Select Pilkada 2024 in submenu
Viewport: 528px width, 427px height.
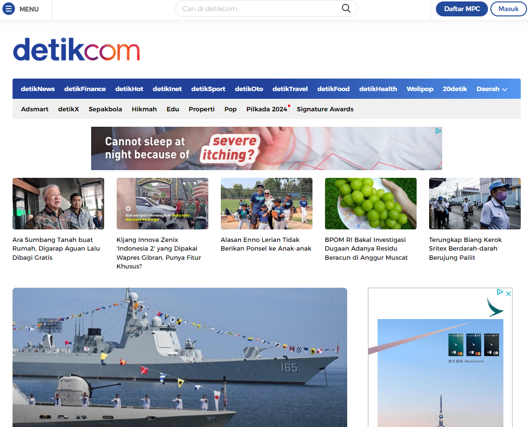point(267,109)
